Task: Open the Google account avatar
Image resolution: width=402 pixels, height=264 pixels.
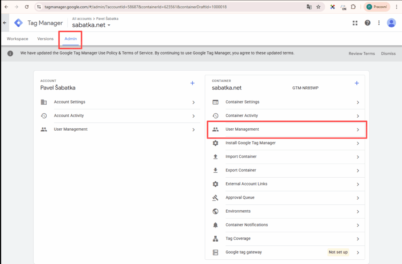Action: pos(391,23)
